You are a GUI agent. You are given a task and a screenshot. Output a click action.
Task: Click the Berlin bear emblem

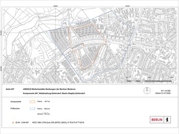(167, 120)
